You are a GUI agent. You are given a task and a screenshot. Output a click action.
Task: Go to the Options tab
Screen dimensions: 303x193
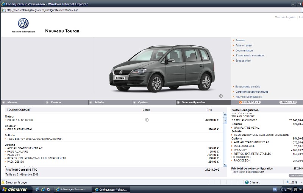pyautogui.click(x=154, y=102)
